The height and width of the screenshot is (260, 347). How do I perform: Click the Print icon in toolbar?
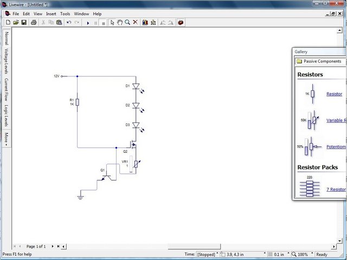34,22
